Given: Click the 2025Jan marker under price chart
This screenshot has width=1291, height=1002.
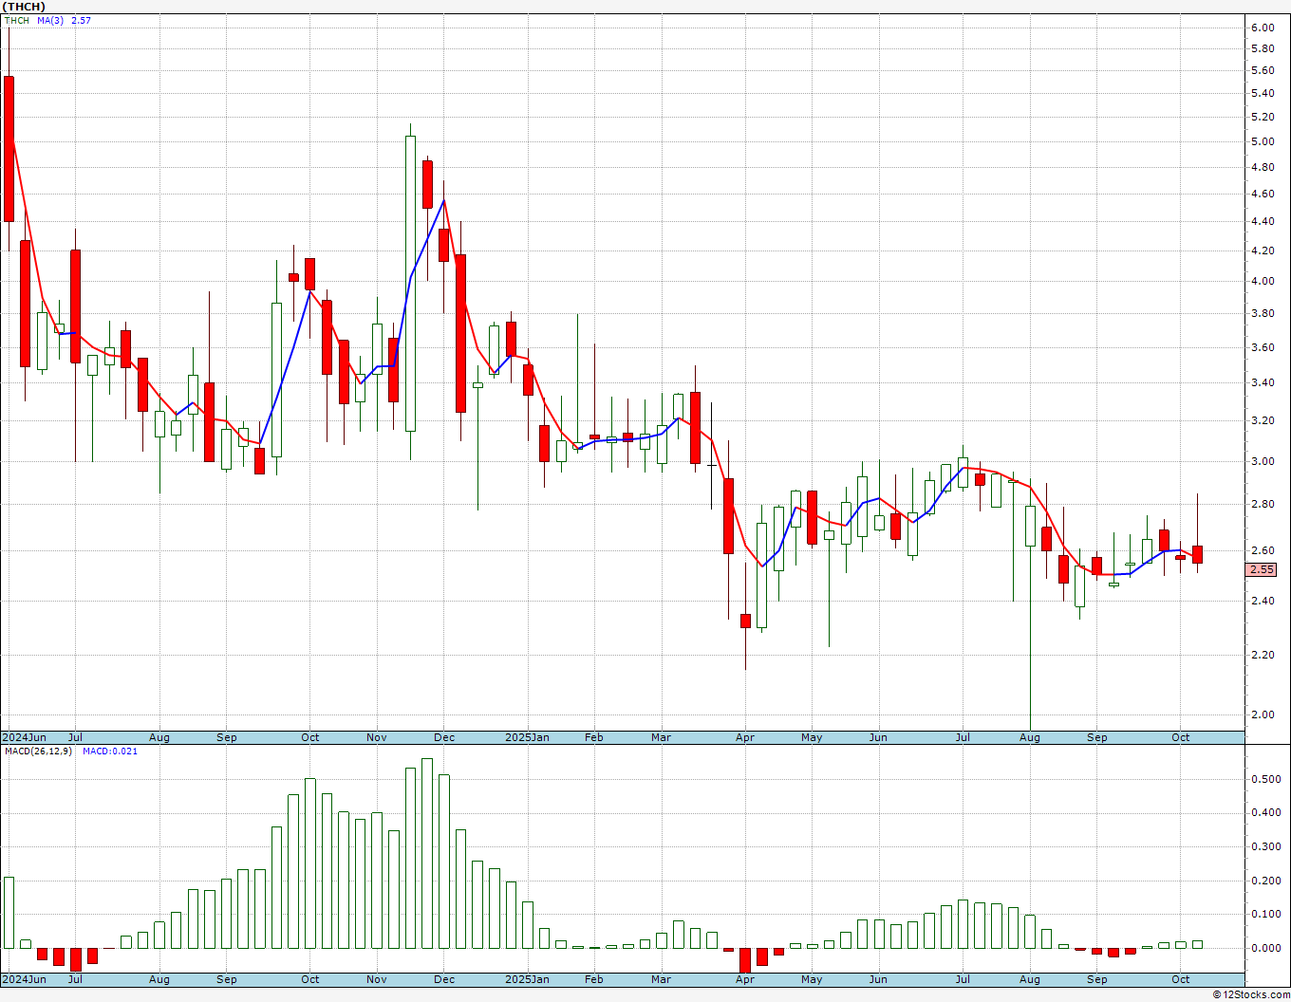Looking at the screenshot, I should click(527, 737).
